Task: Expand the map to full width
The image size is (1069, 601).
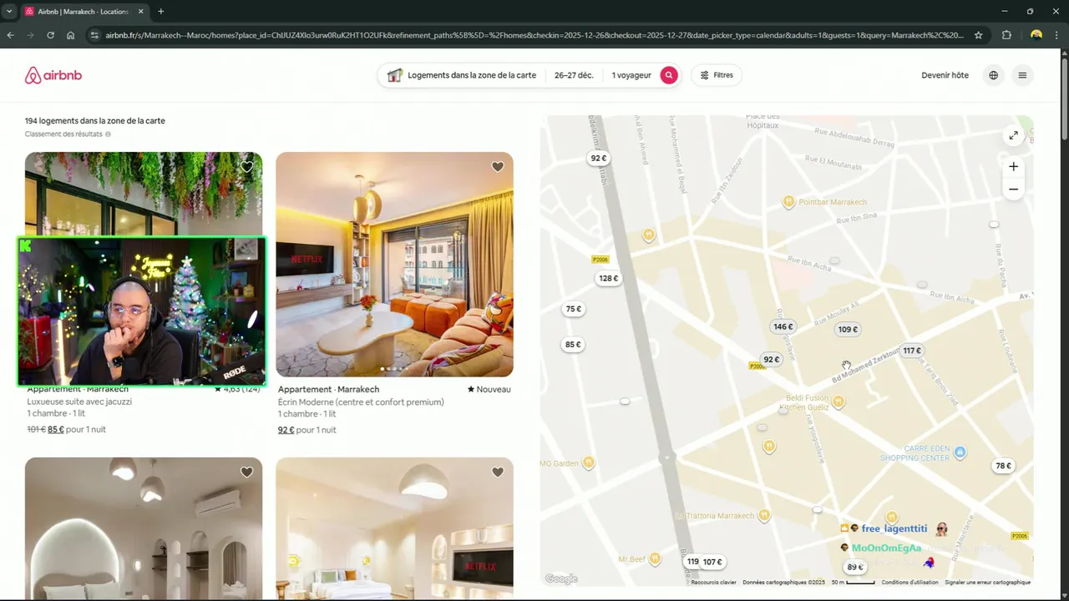Action: [1013, 135]
